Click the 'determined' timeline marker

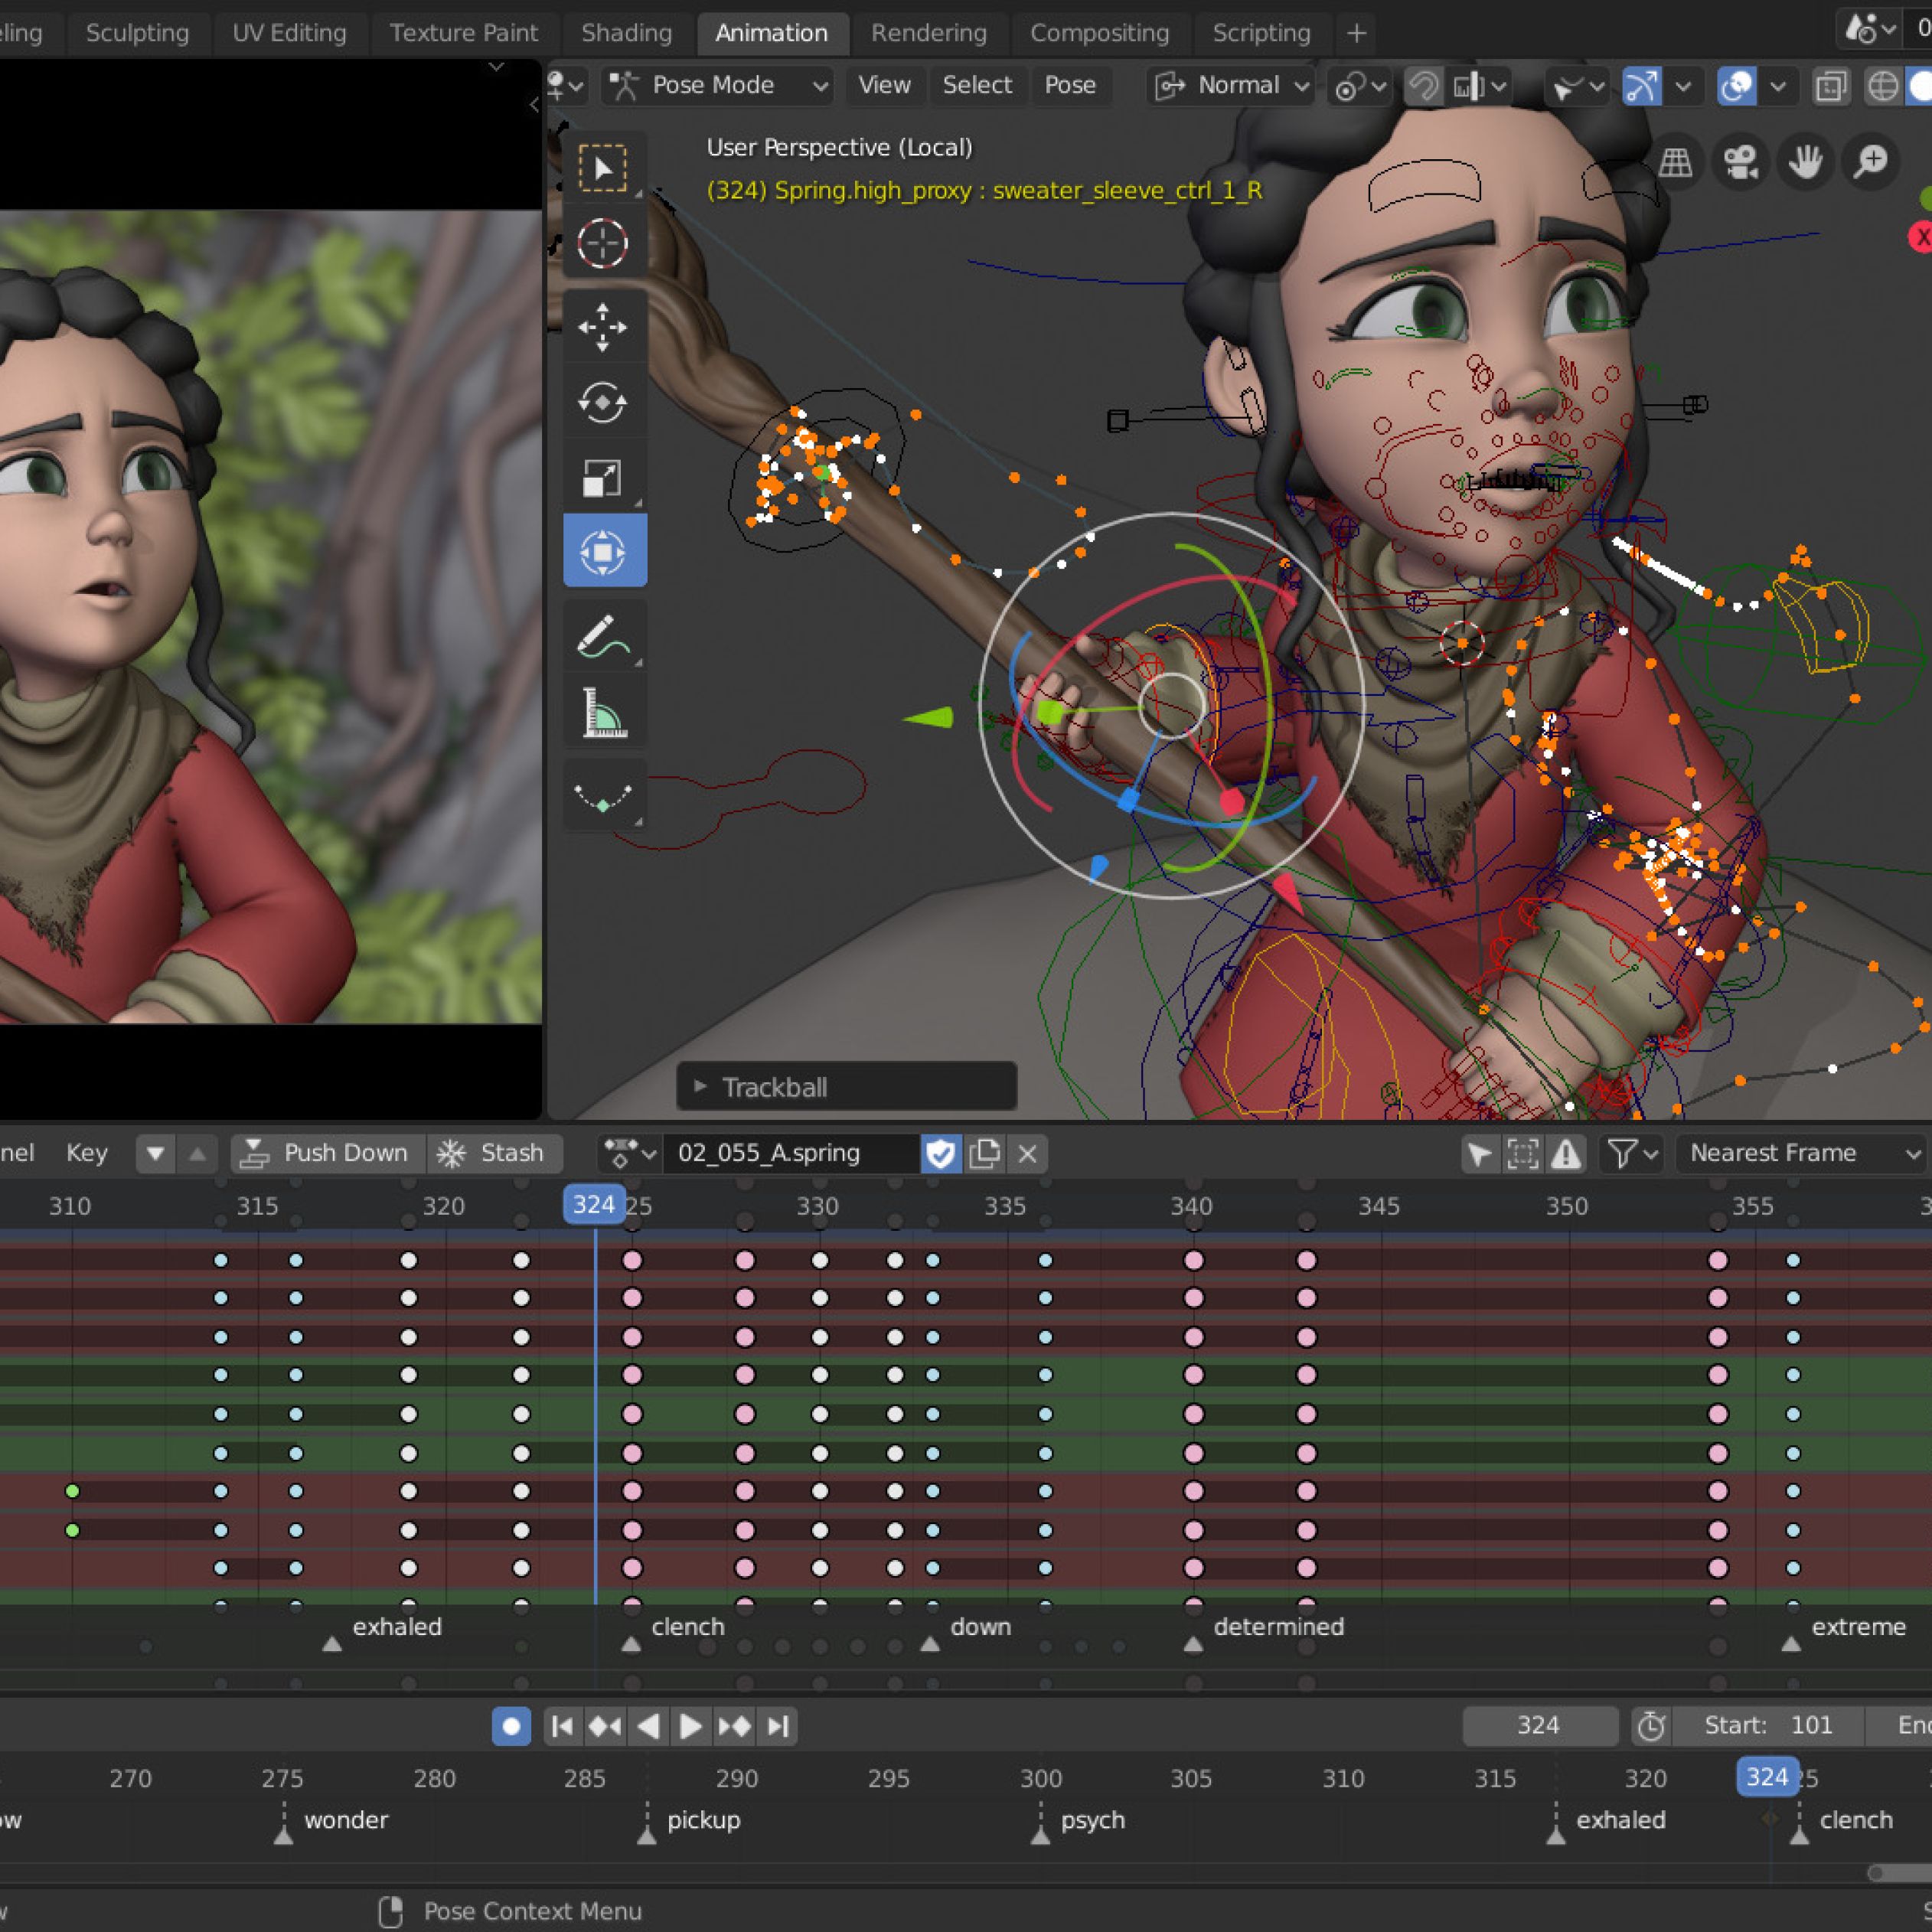coord(1193,1643)
